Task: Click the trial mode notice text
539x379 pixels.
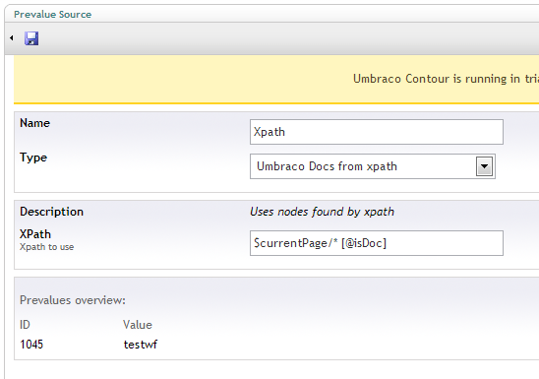Action: [x=446, y=79]
